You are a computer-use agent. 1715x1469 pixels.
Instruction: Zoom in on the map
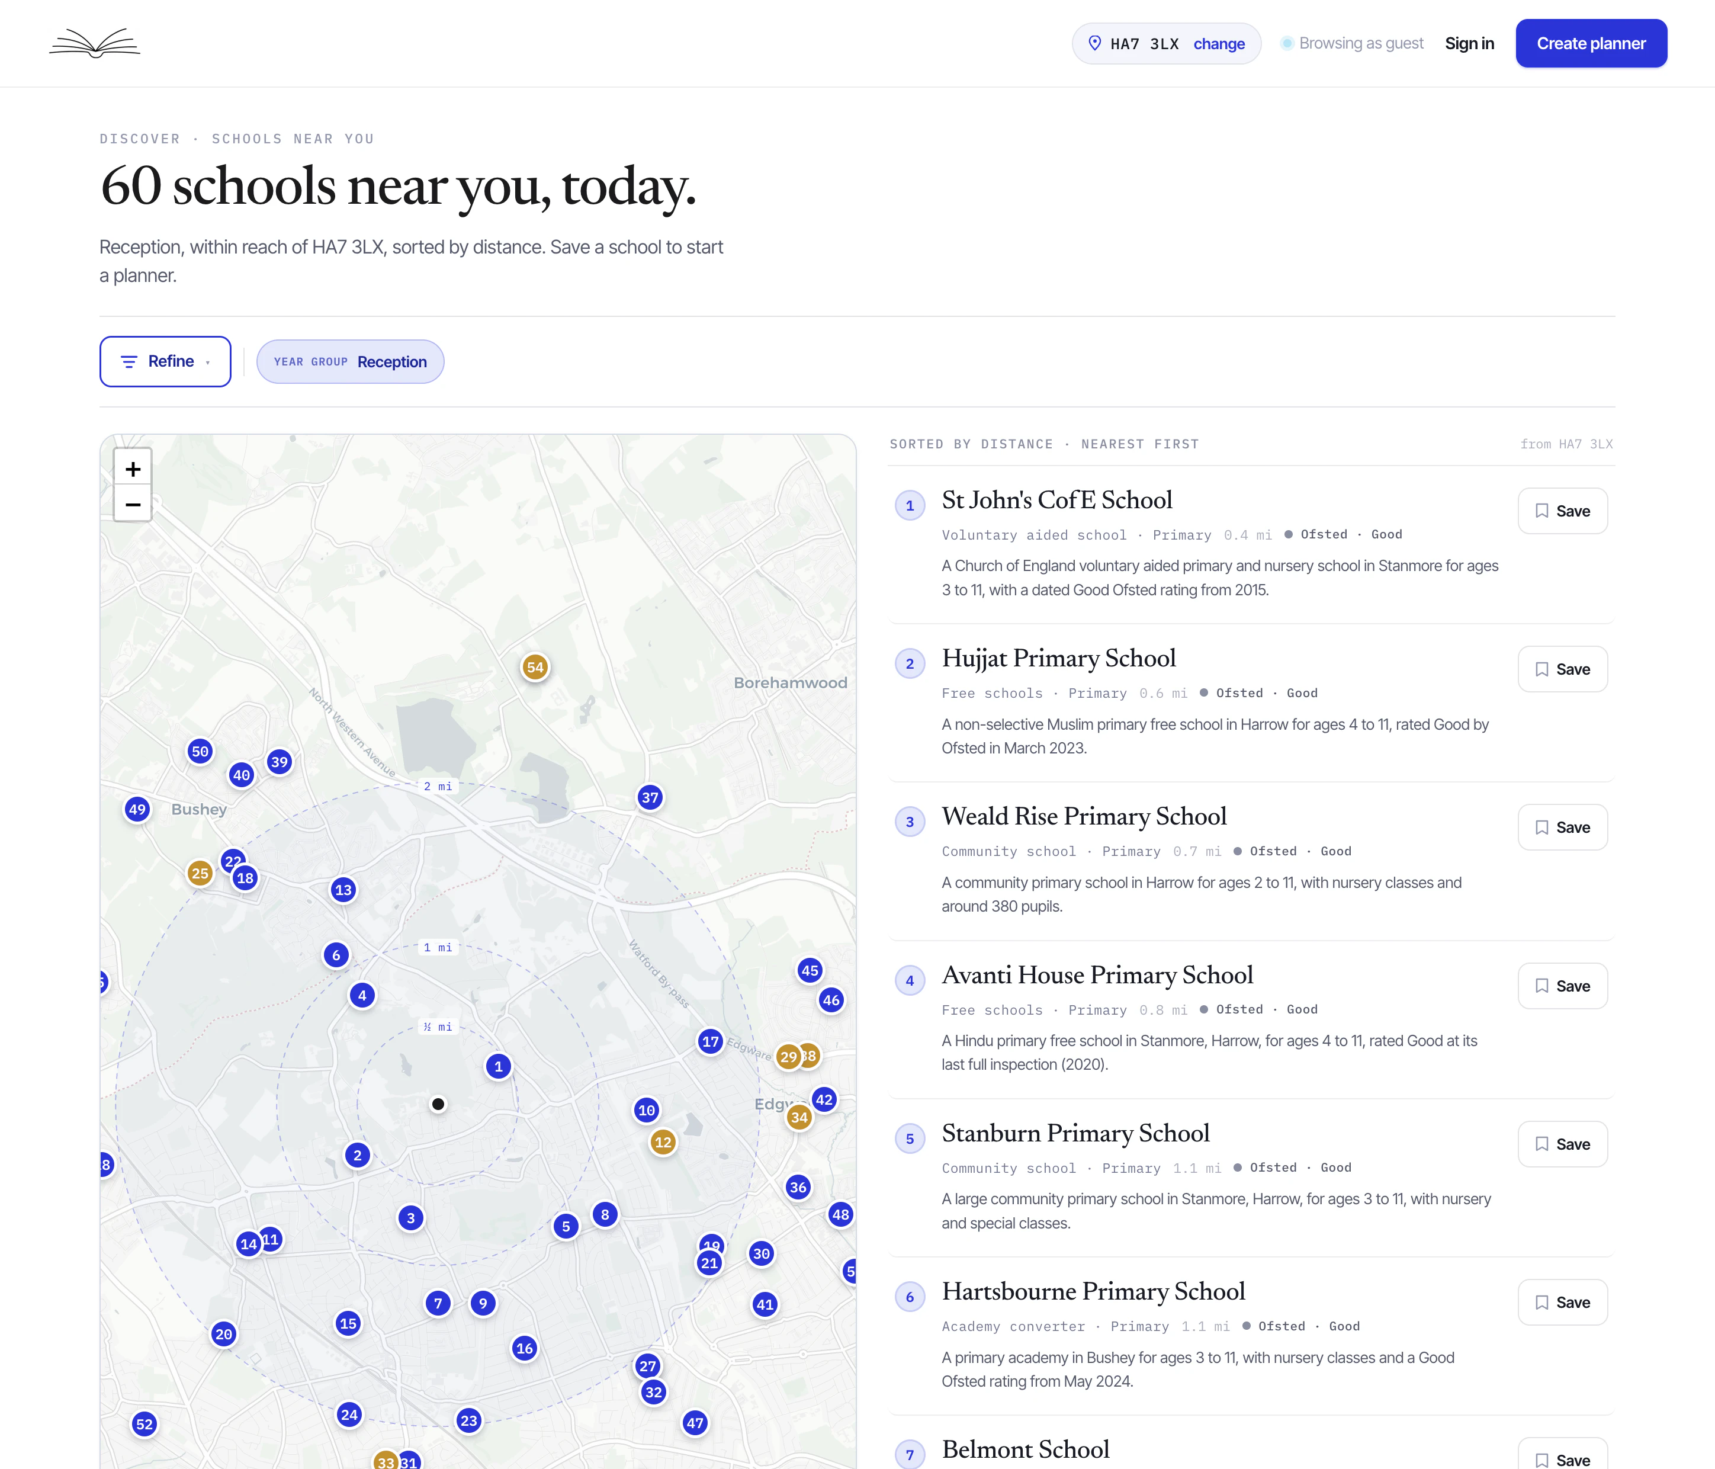pyautogui.click(x=133, y=469)
